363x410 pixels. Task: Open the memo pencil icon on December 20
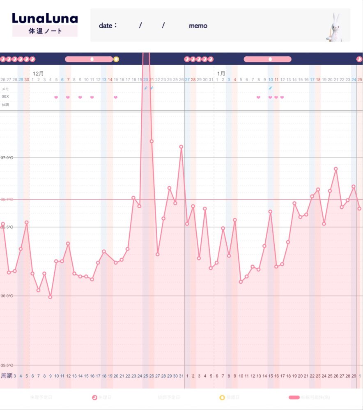(x=145, y=88)
